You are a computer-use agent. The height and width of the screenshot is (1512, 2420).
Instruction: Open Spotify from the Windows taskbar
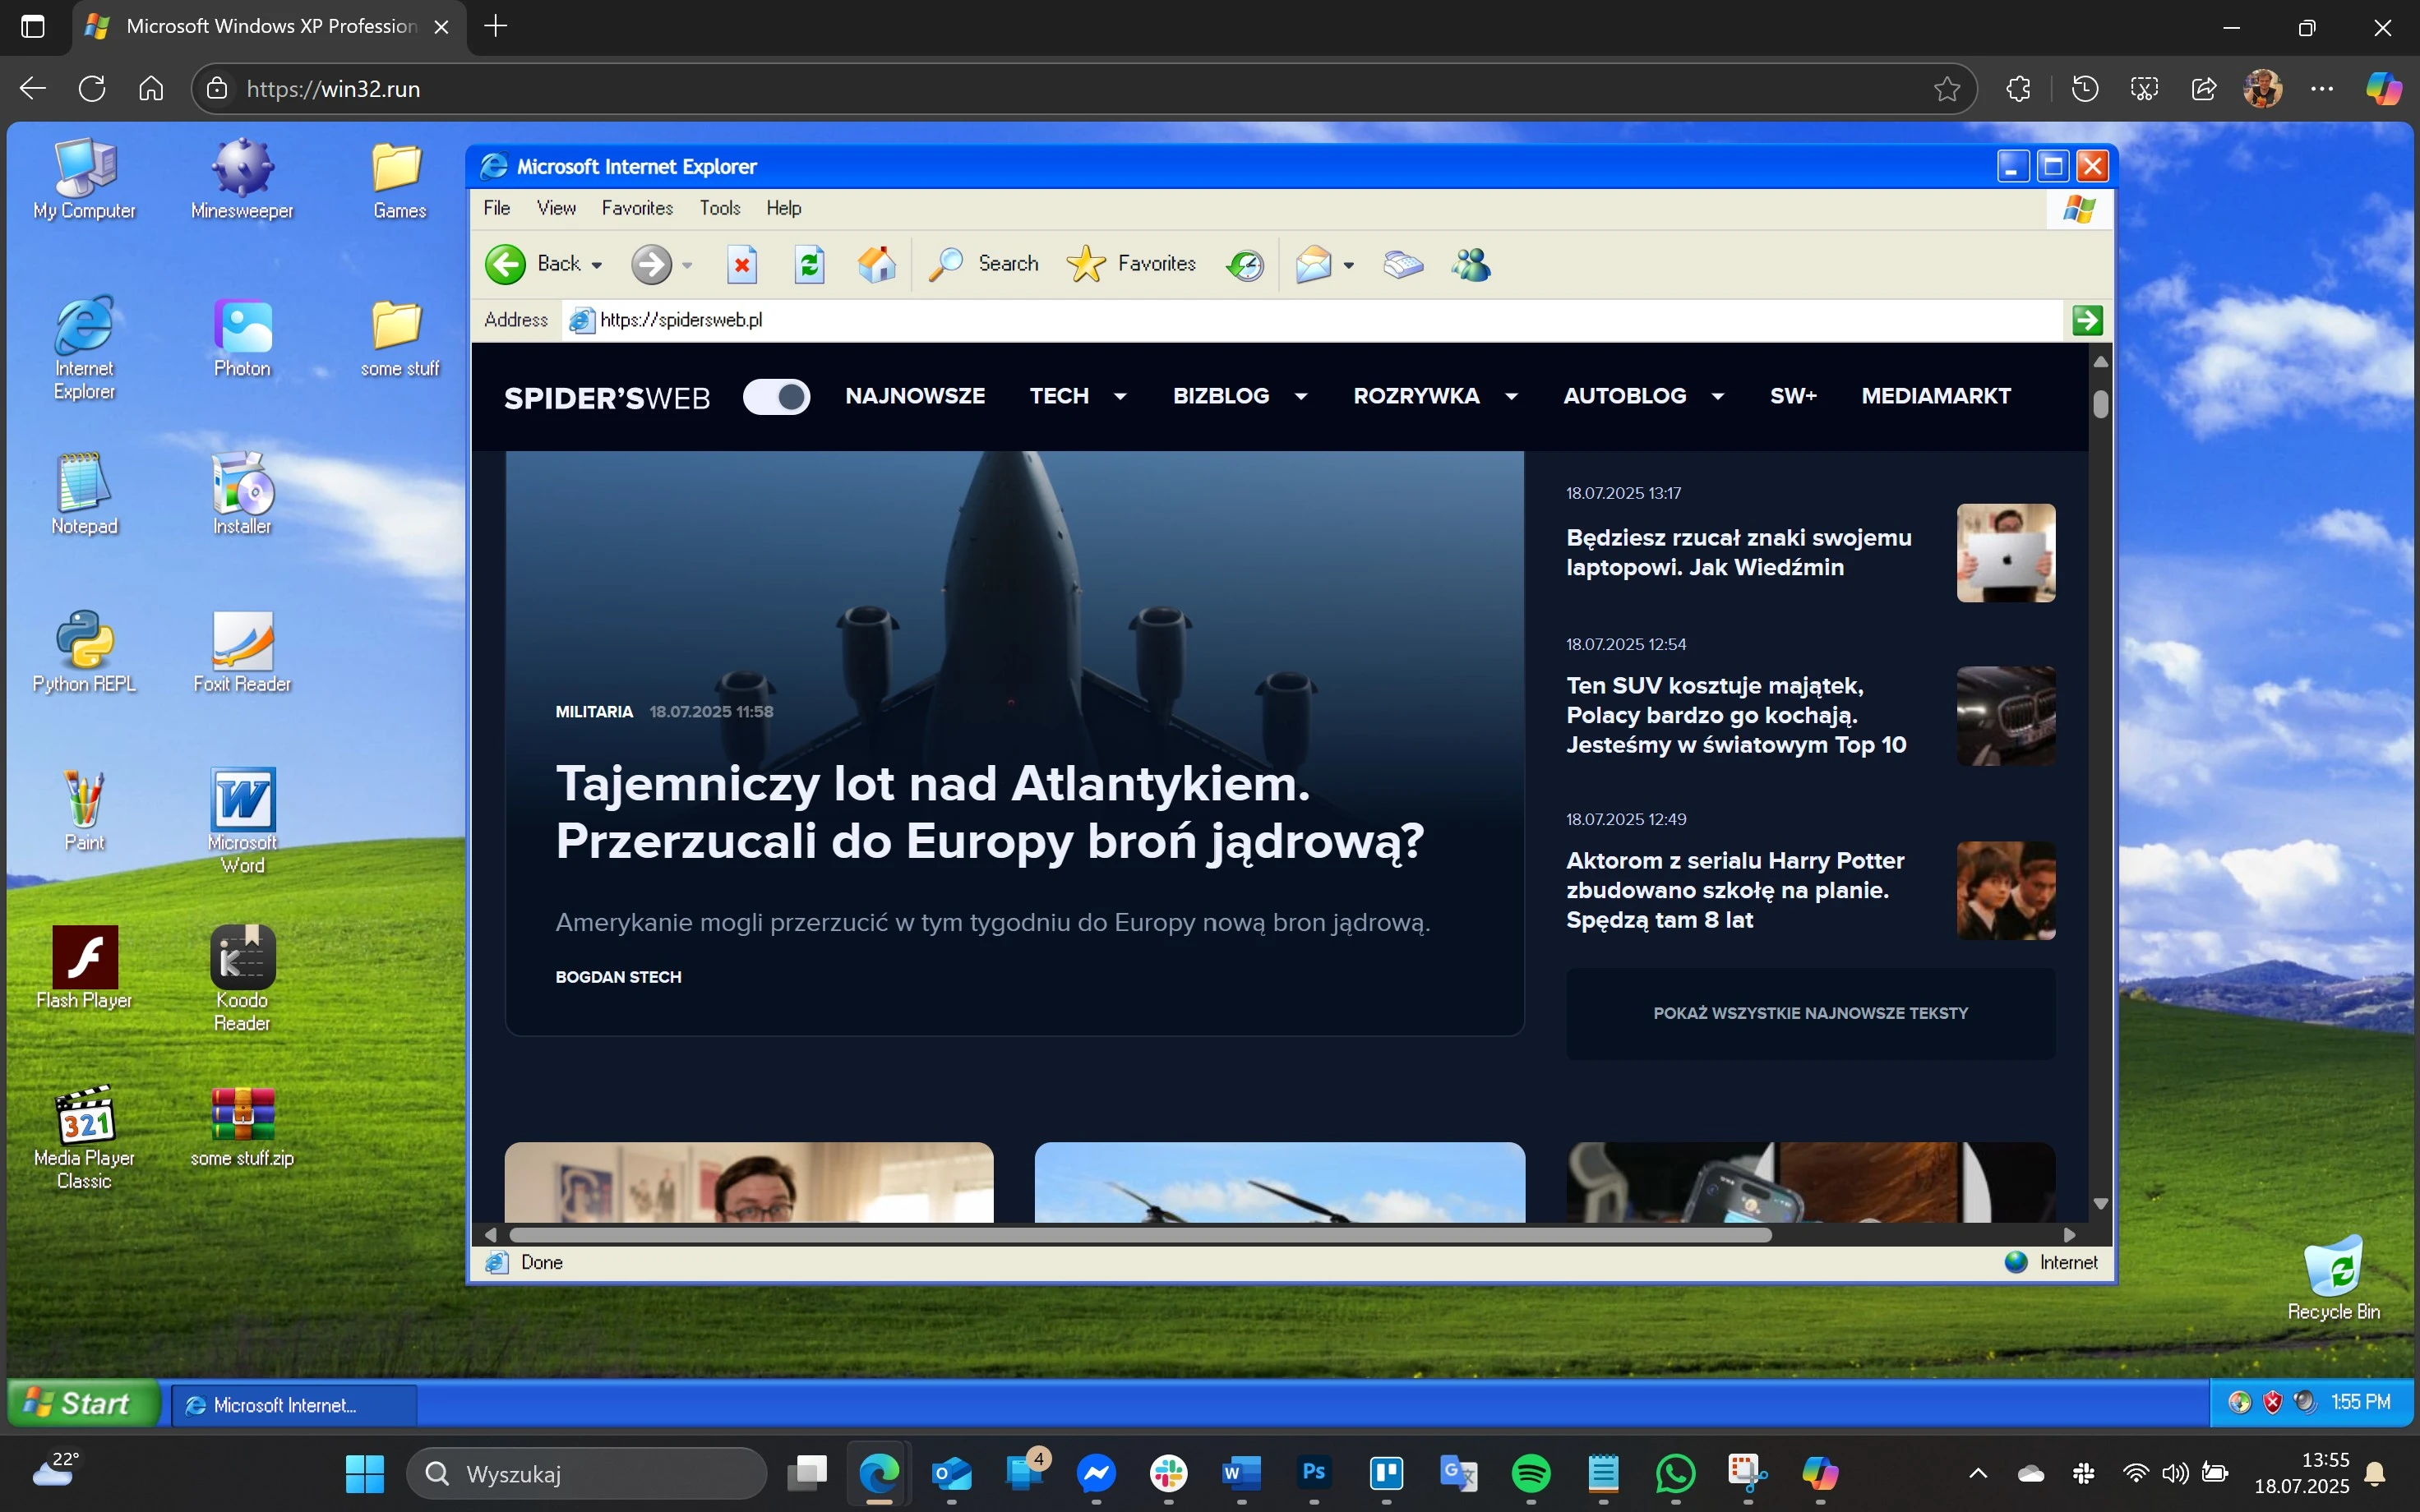click(1530, 1473)
